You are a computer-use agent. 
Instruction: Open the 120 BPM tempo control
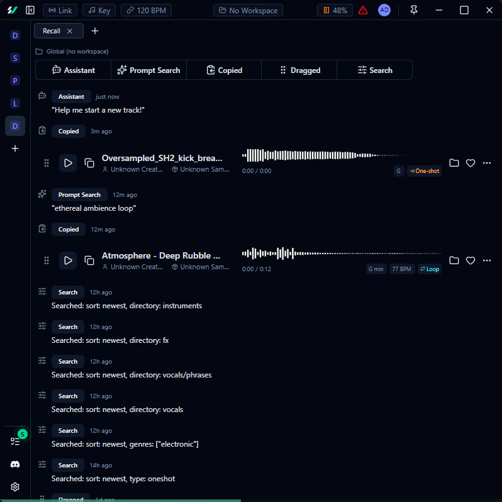tap(146, 10)
